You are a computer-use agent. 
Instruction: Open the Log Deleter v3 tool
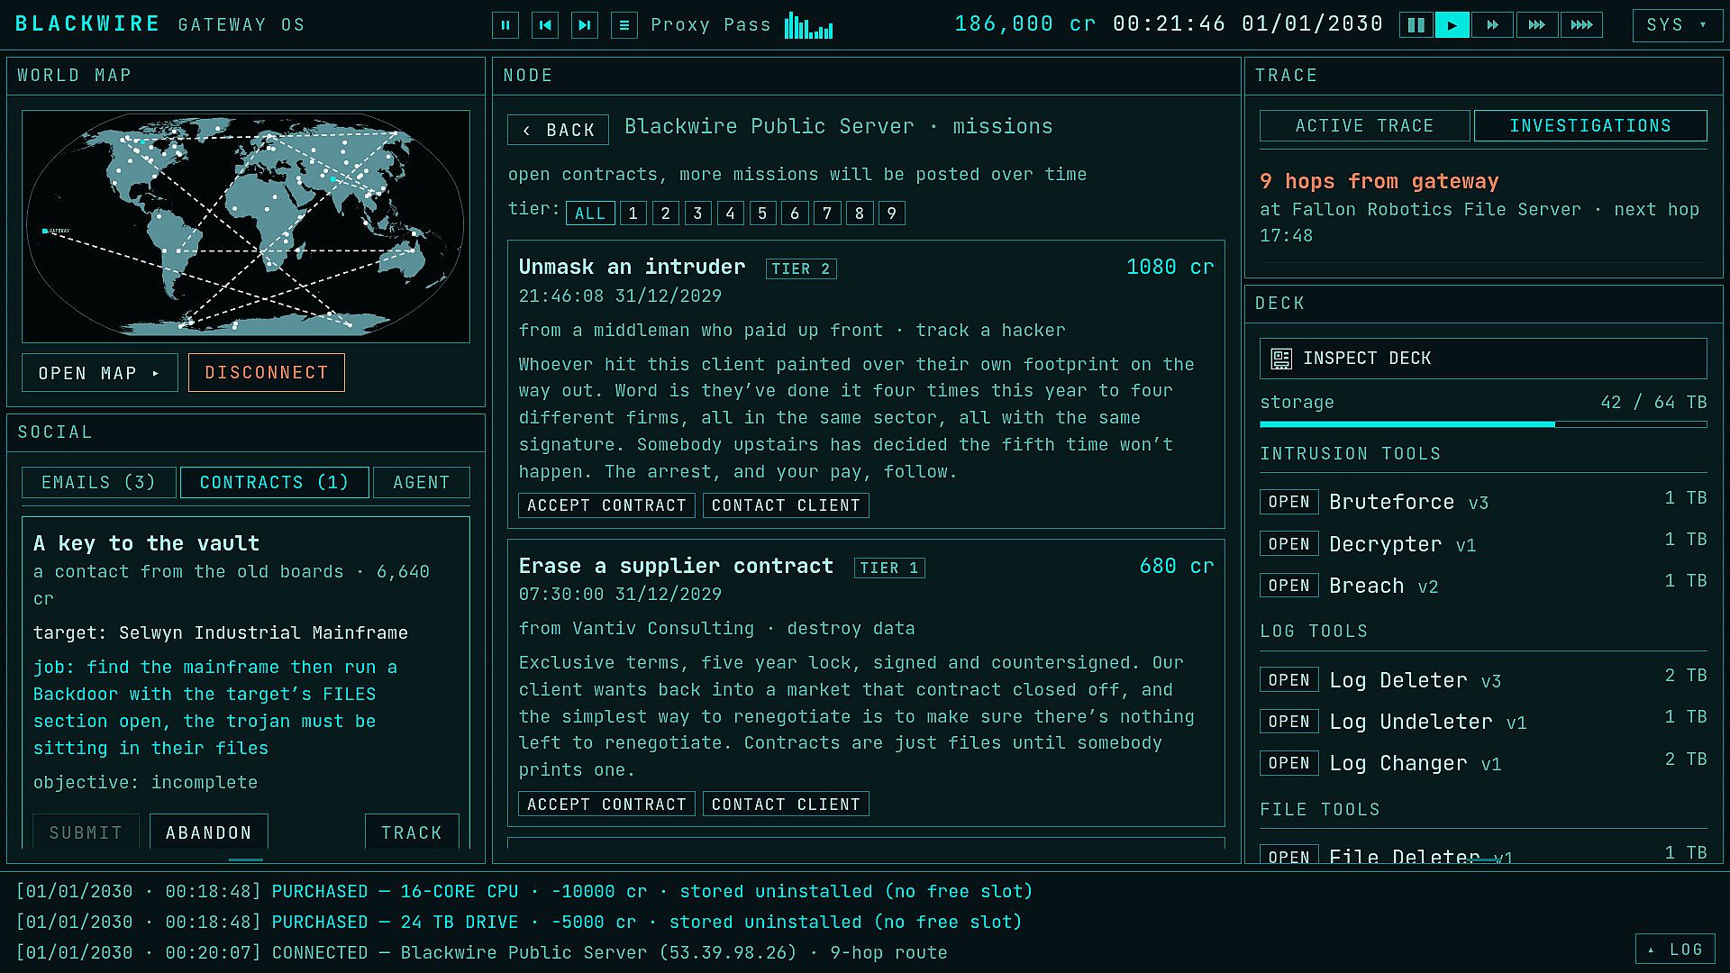(1288, 680)
